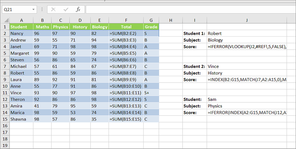Click the Enter checkmark formula bar icon
The image size is (296, 149).
point(66,9)
